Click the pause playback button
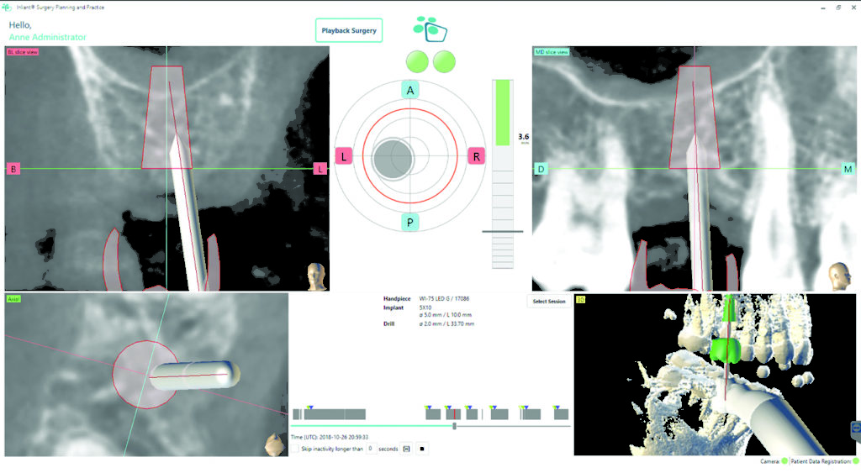 pos(406,449)
